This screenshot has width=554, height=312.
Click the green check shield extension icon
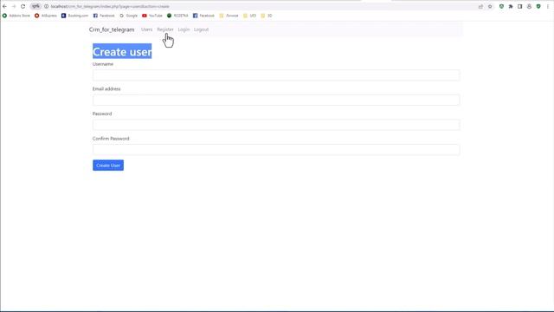pos(538,6)
